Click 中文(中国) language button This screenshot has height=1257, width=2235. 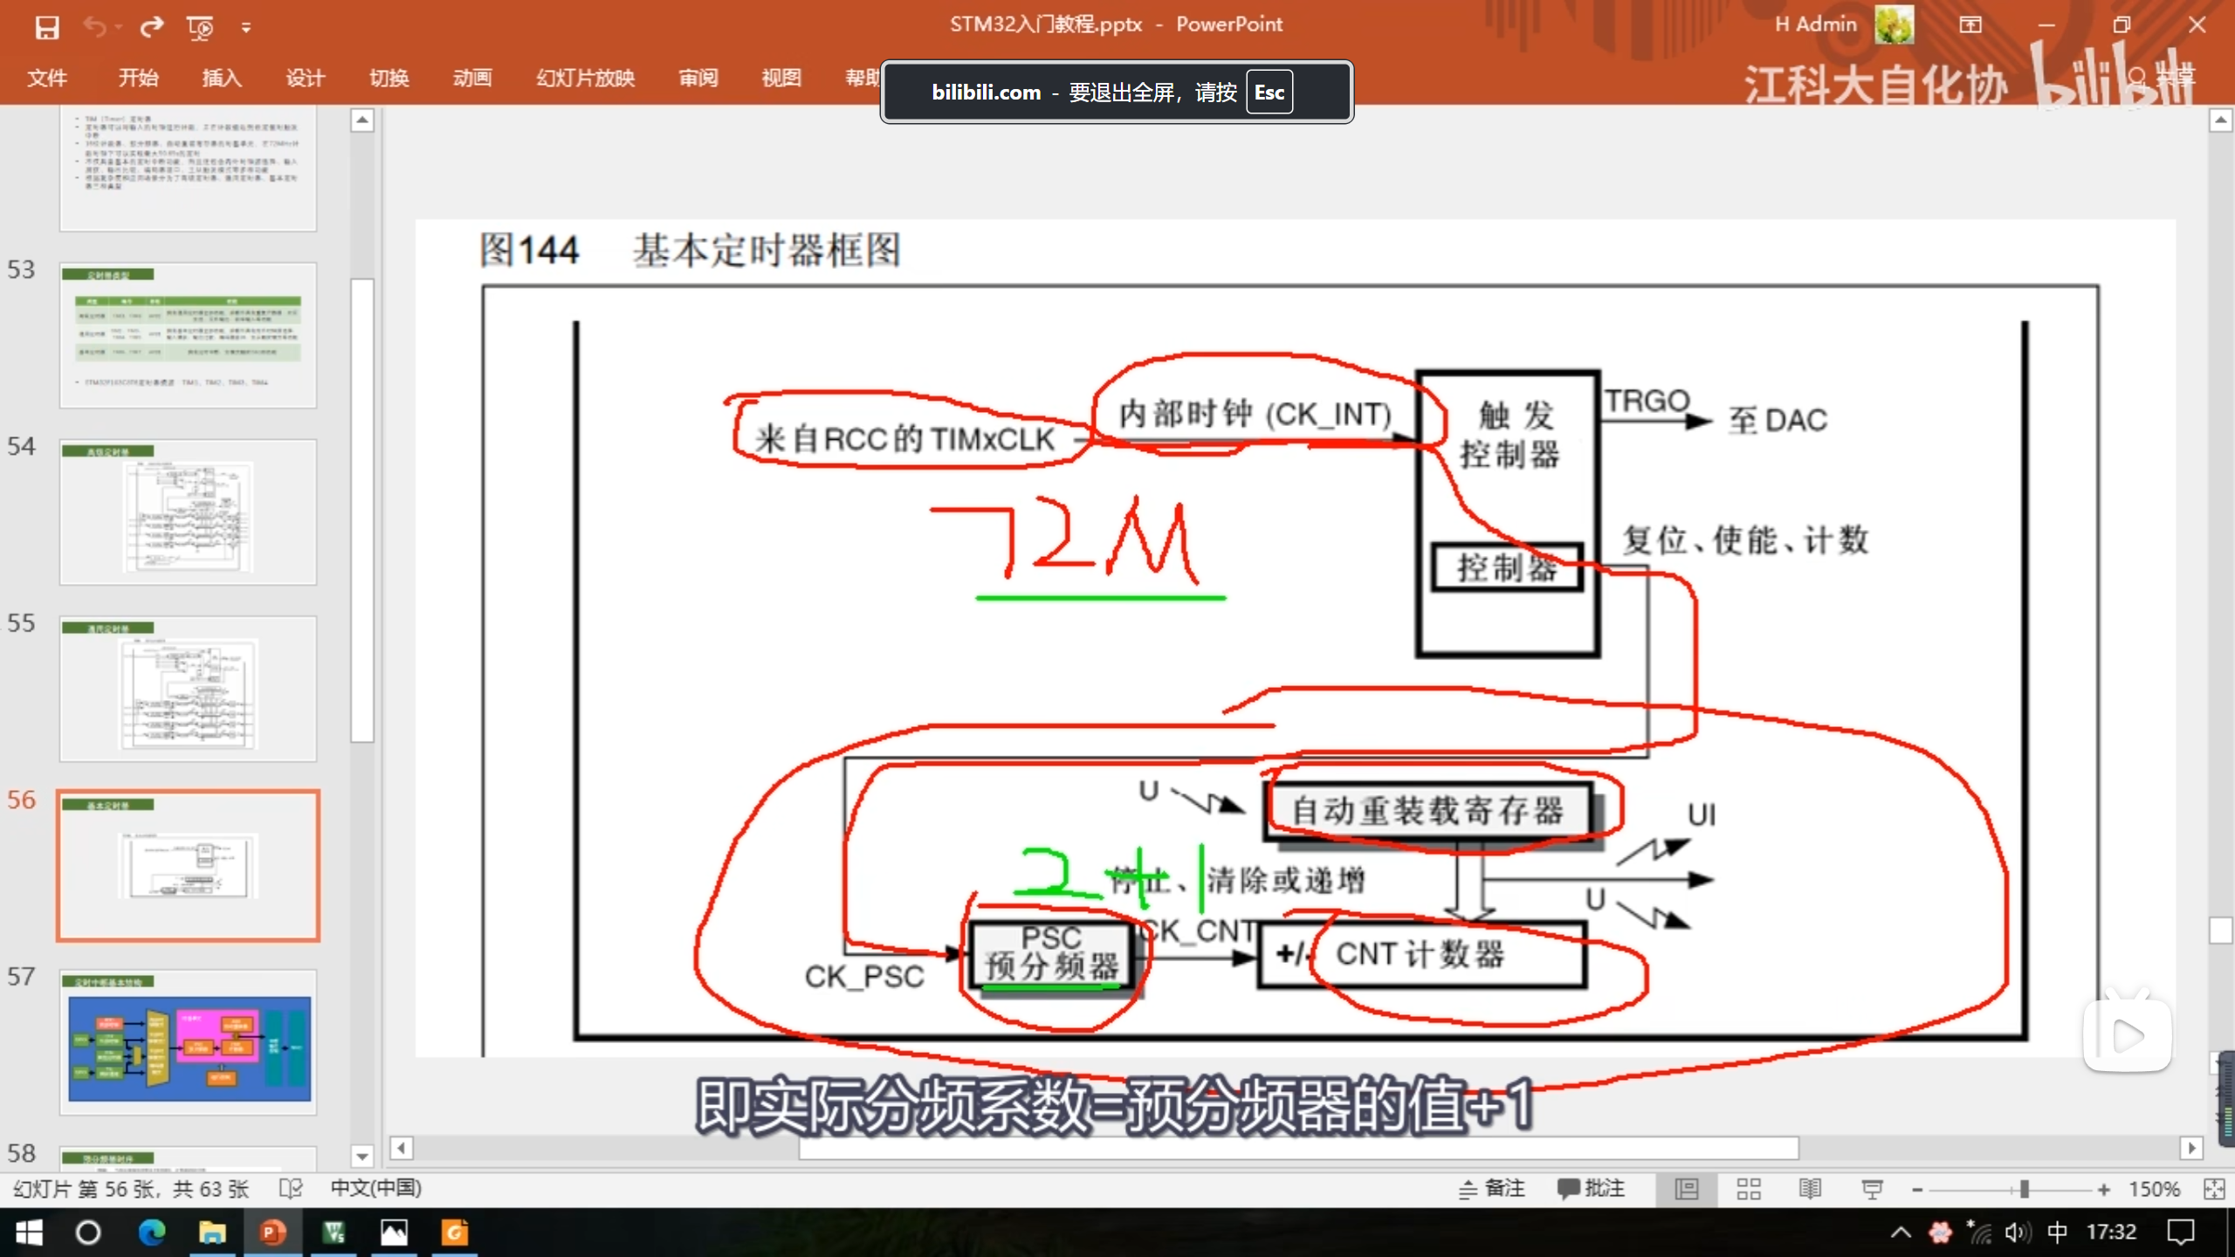375,1188
